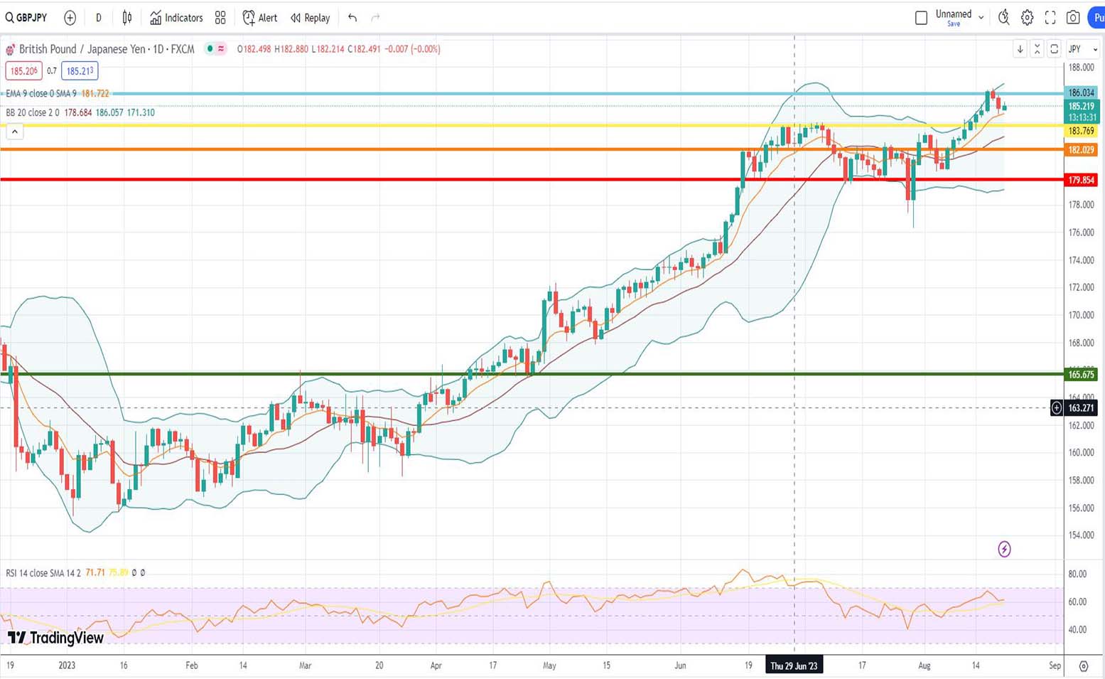Open the D timeframe interval selector
1105x679 pixels.
click(98, 18)
